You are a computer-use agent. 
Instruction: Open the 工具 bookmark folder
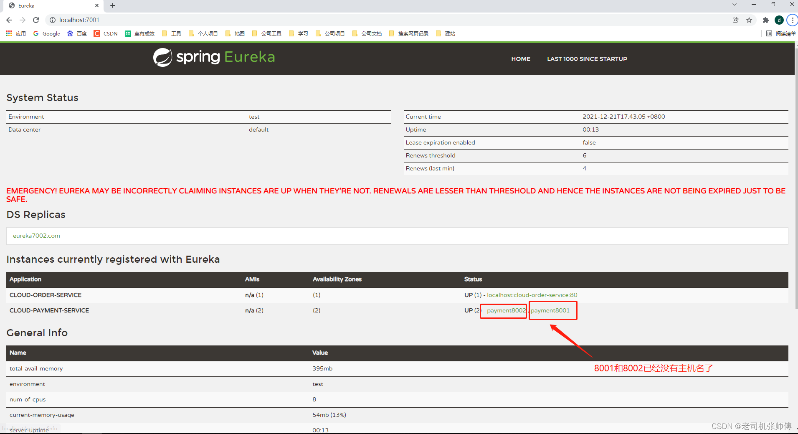click(172, 33)
